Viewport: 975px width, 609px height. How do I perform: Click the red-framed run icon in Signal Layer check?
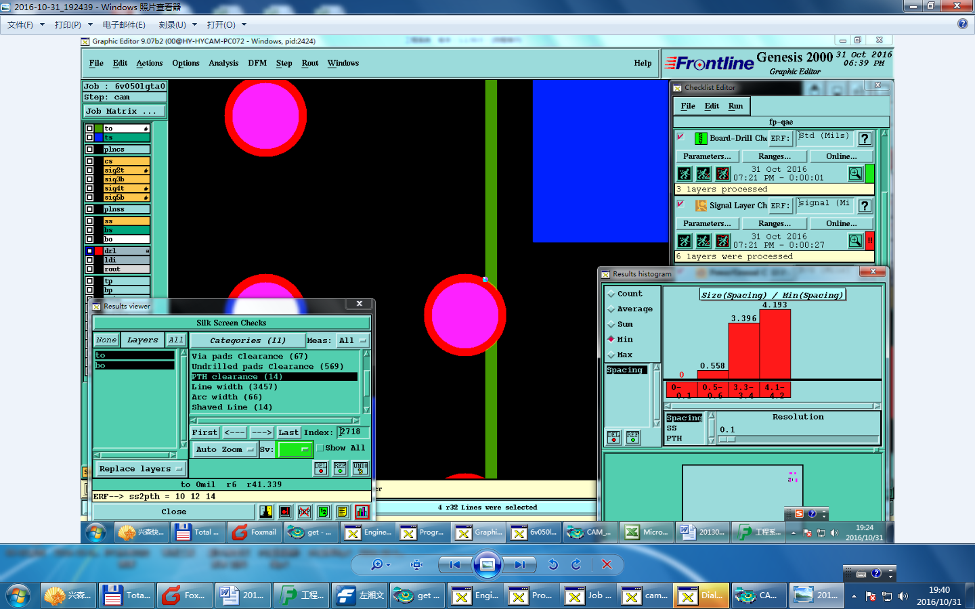[x=722, y=241]
